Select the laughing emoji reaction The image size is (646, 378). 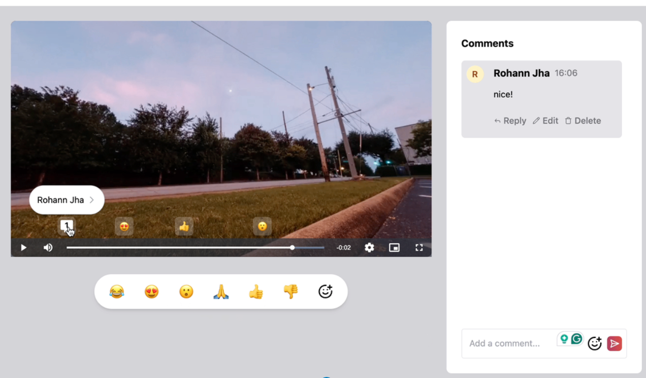click(x=116, y=291)
